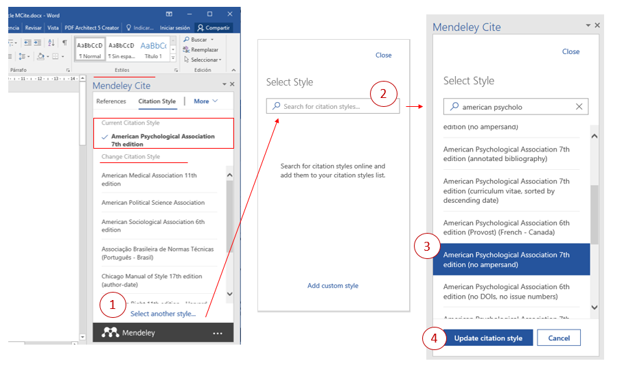Select American Political Science Association style
The width and height of the screenshot is (624, 372).
click(x=159, y=203)
